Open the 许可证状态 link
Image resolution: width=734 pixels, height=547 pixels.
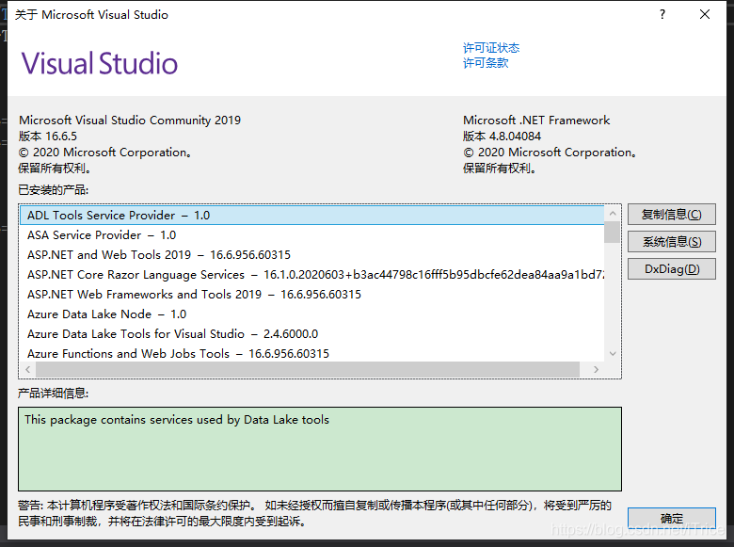pyautogui.click(x=491, y=48)
